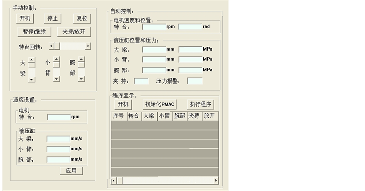
Task: Click up arrow of 腕部 vertical scroller
Action: click(x=81, y=59)
